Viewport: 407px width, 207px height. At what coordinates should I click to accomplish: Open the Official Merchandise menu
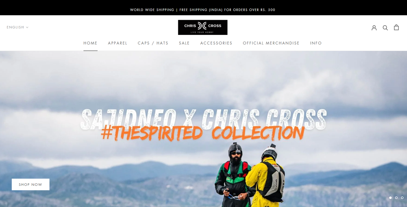pos(271,43)
